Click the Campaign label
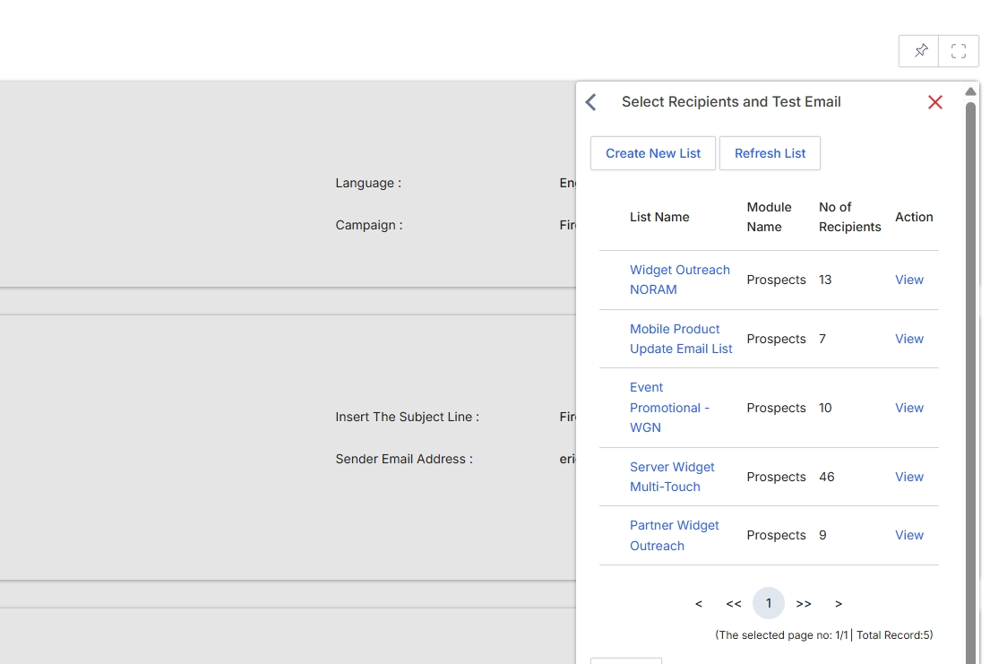Image resolution: width=990 pixels, height=664 pixels. coord(369,225)
